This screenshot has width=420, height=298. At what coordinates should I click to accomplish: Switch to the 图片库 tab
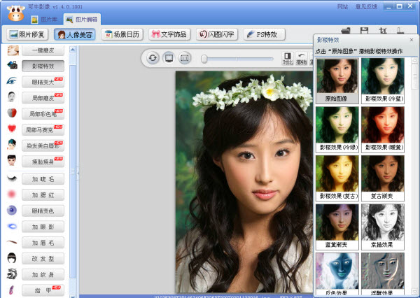[45, 20]
